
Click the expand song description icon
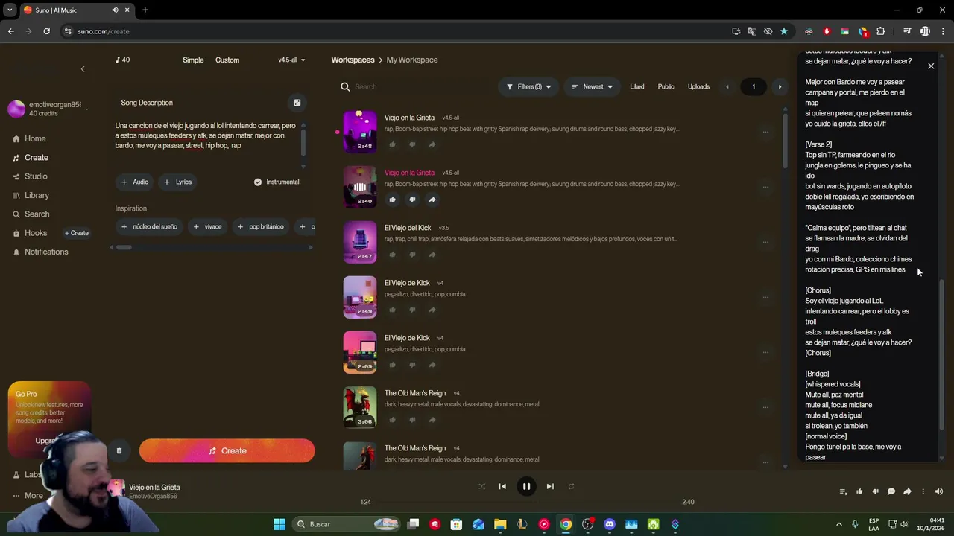pyautogui.click(x=297, y=103)
